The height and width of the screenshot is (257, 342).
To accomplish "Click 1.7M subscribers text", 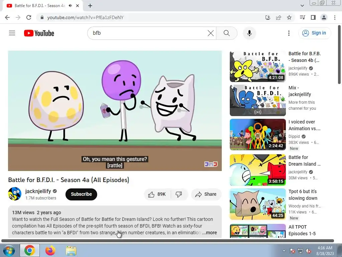I will coord(41,198).
